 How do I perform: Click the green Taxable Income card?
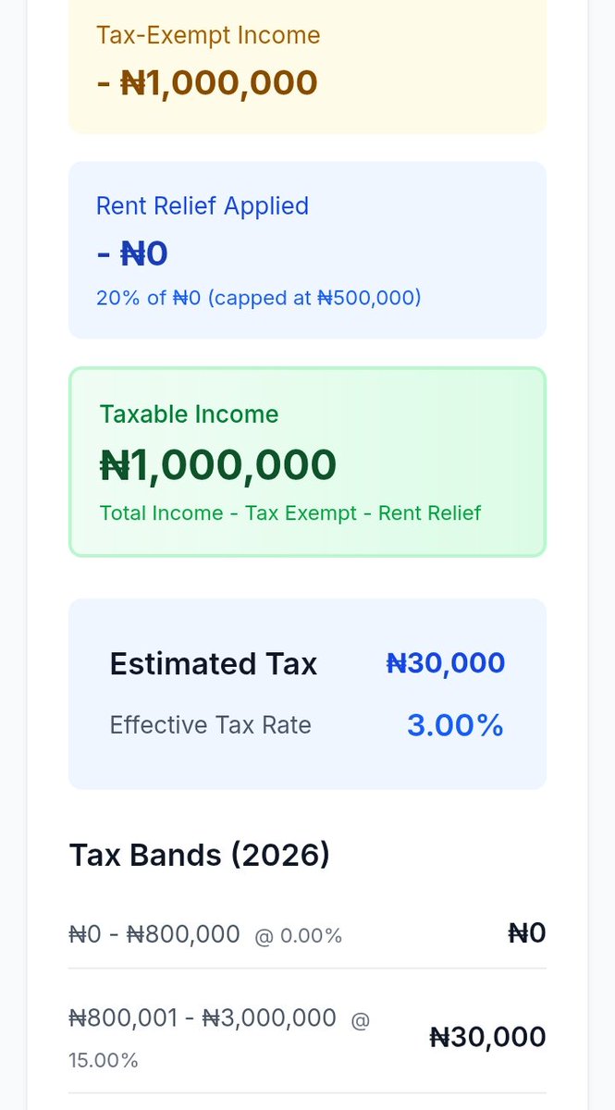click(x=308, y=462)
